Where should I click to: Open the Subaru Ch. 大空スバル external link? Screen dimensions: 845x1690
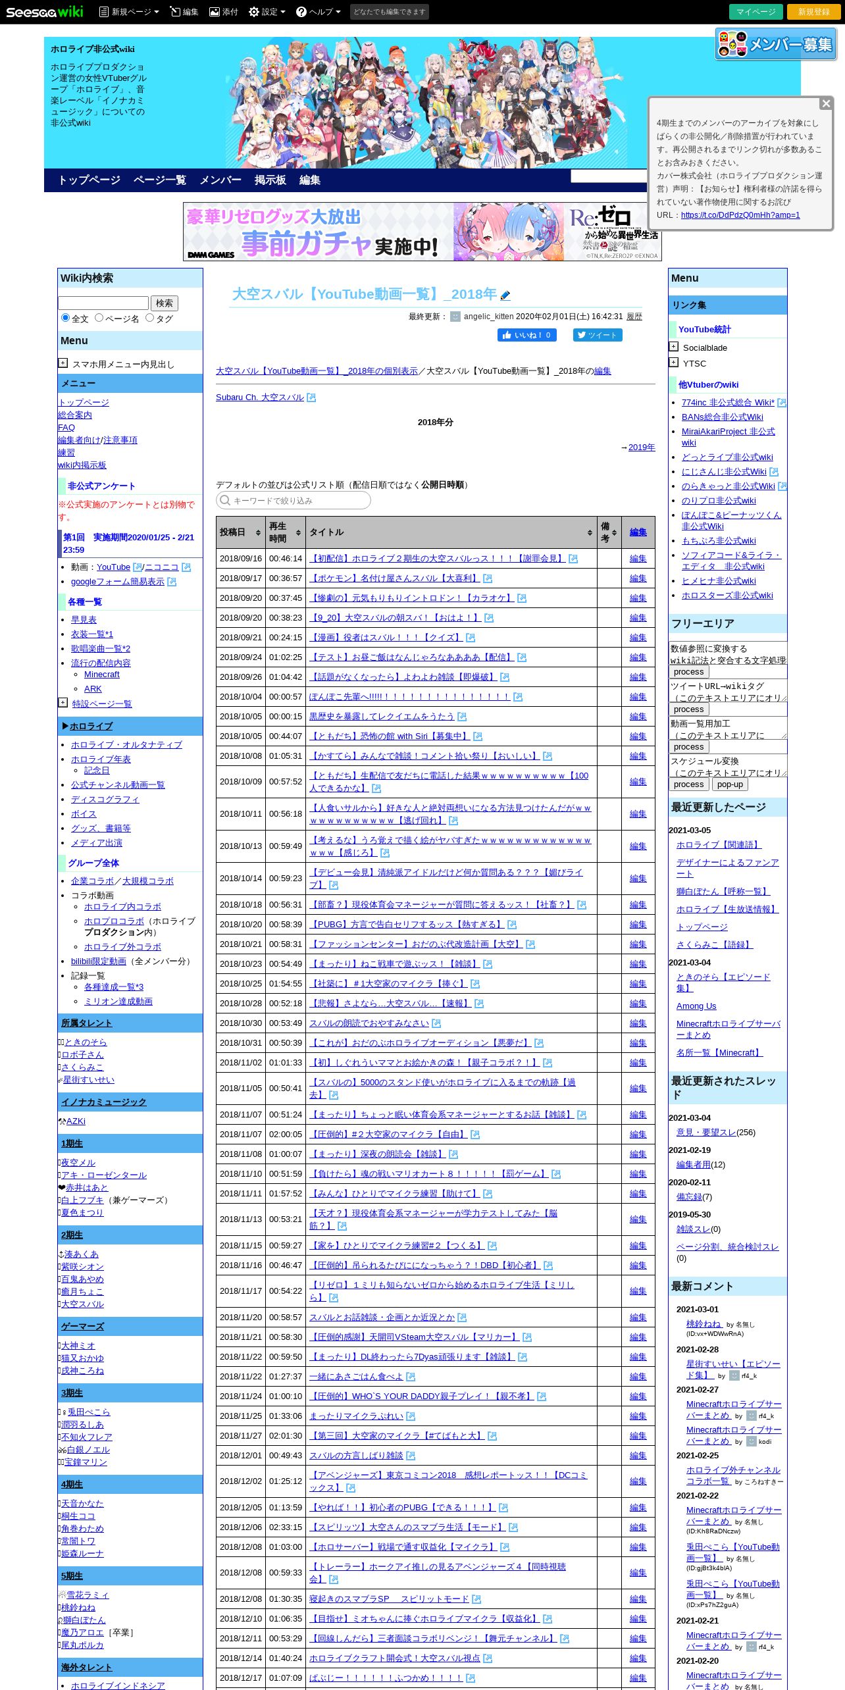[260, 397]
